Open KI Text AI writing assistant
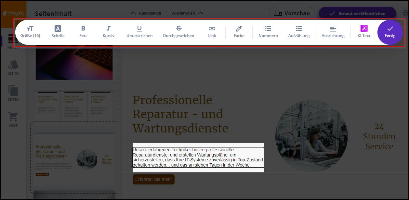This screenshot has height=200, width=409. [364, 31]
